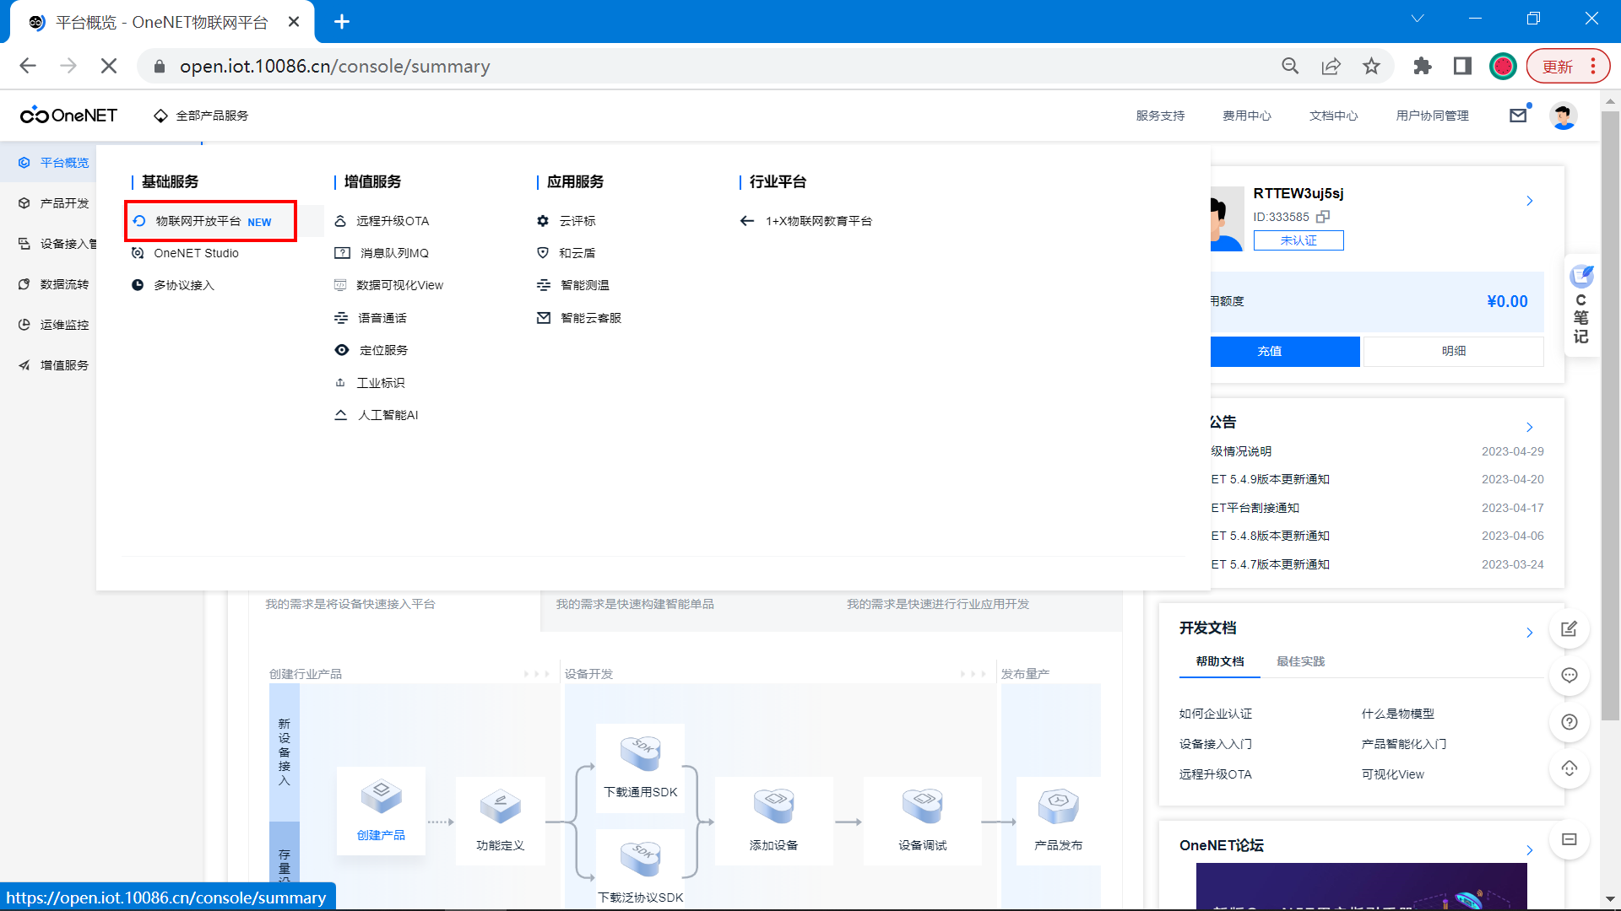This screenshot has height=911, width=1621.
Task: Open the C笔记 note widget
Action: [1580, 305]
